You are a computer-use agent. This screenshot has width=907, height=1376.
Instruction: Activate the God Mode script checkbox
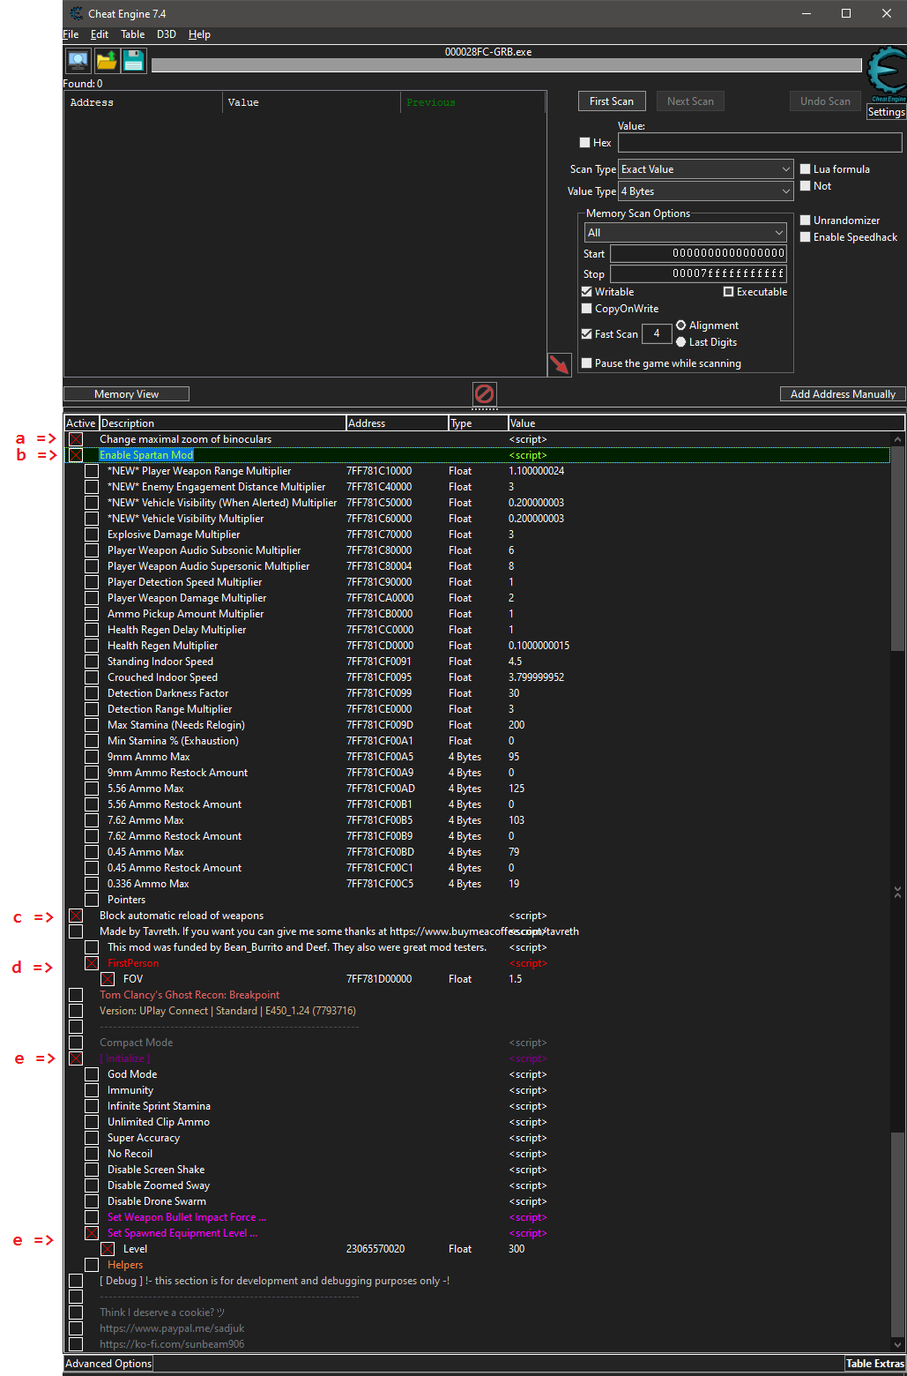92,1073
